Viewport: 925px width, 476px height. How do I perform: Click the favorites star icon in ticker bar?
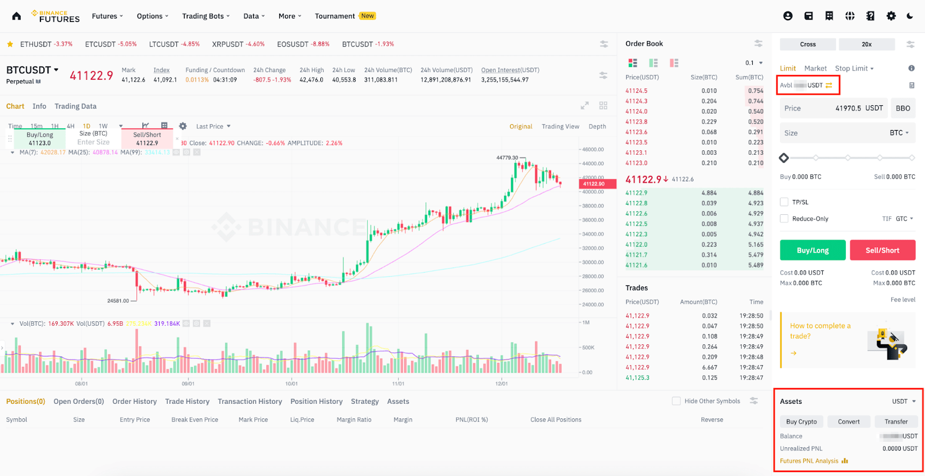(10, 44)
